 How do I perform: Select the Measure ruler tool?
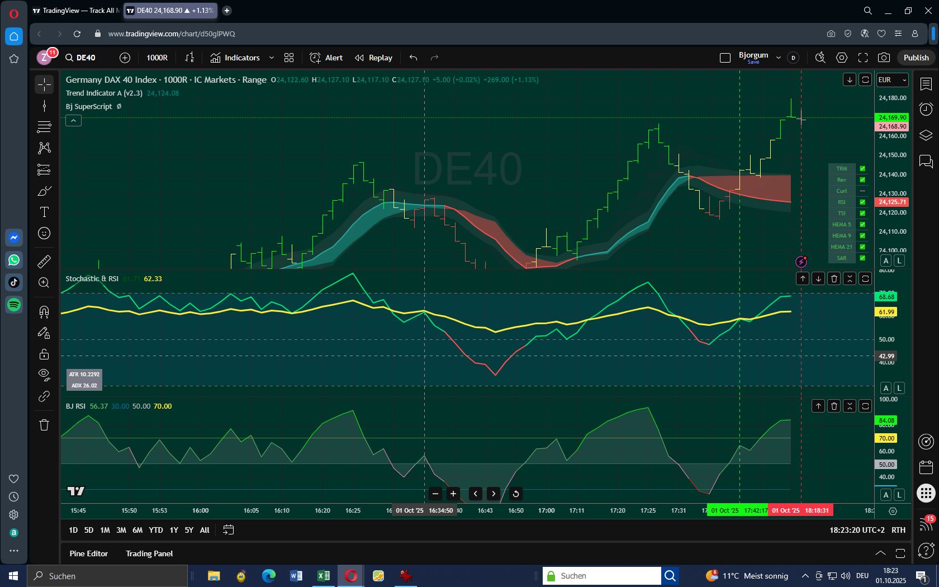(44, 261)
